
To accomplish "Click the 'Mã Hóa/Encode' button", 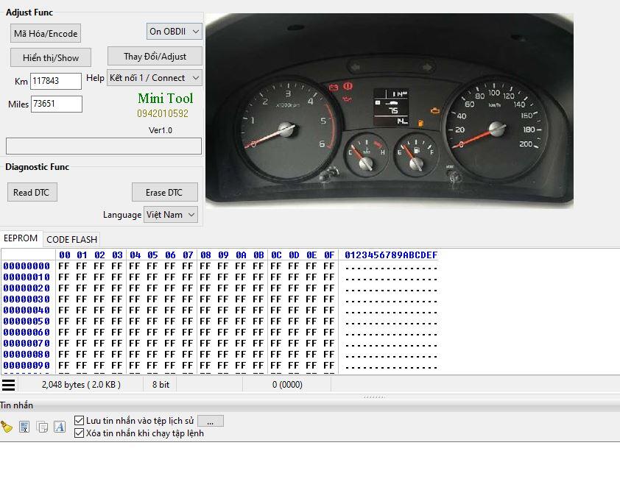I will tap(46, 34).
